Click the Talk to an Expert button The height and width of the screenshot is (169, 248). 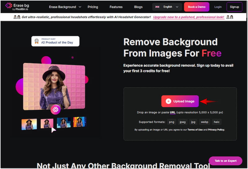pyautogui.click(x=225, y=161)
